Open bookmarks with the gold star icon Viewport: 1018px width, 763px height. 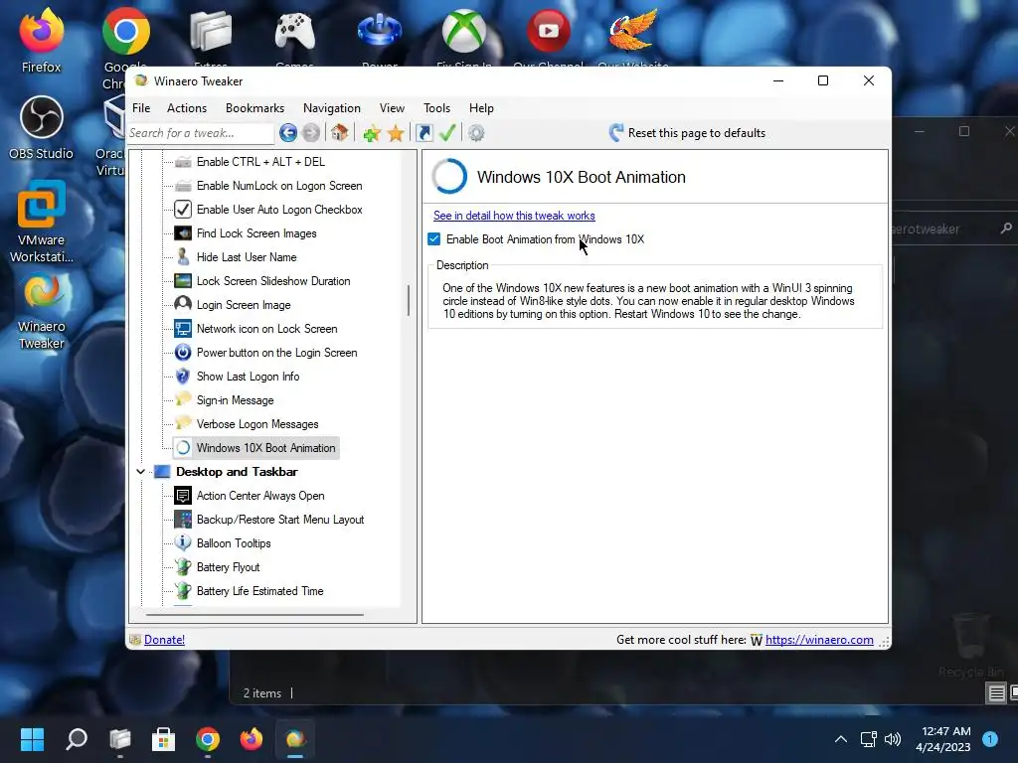pyautogui.click(x=396, y=134)
